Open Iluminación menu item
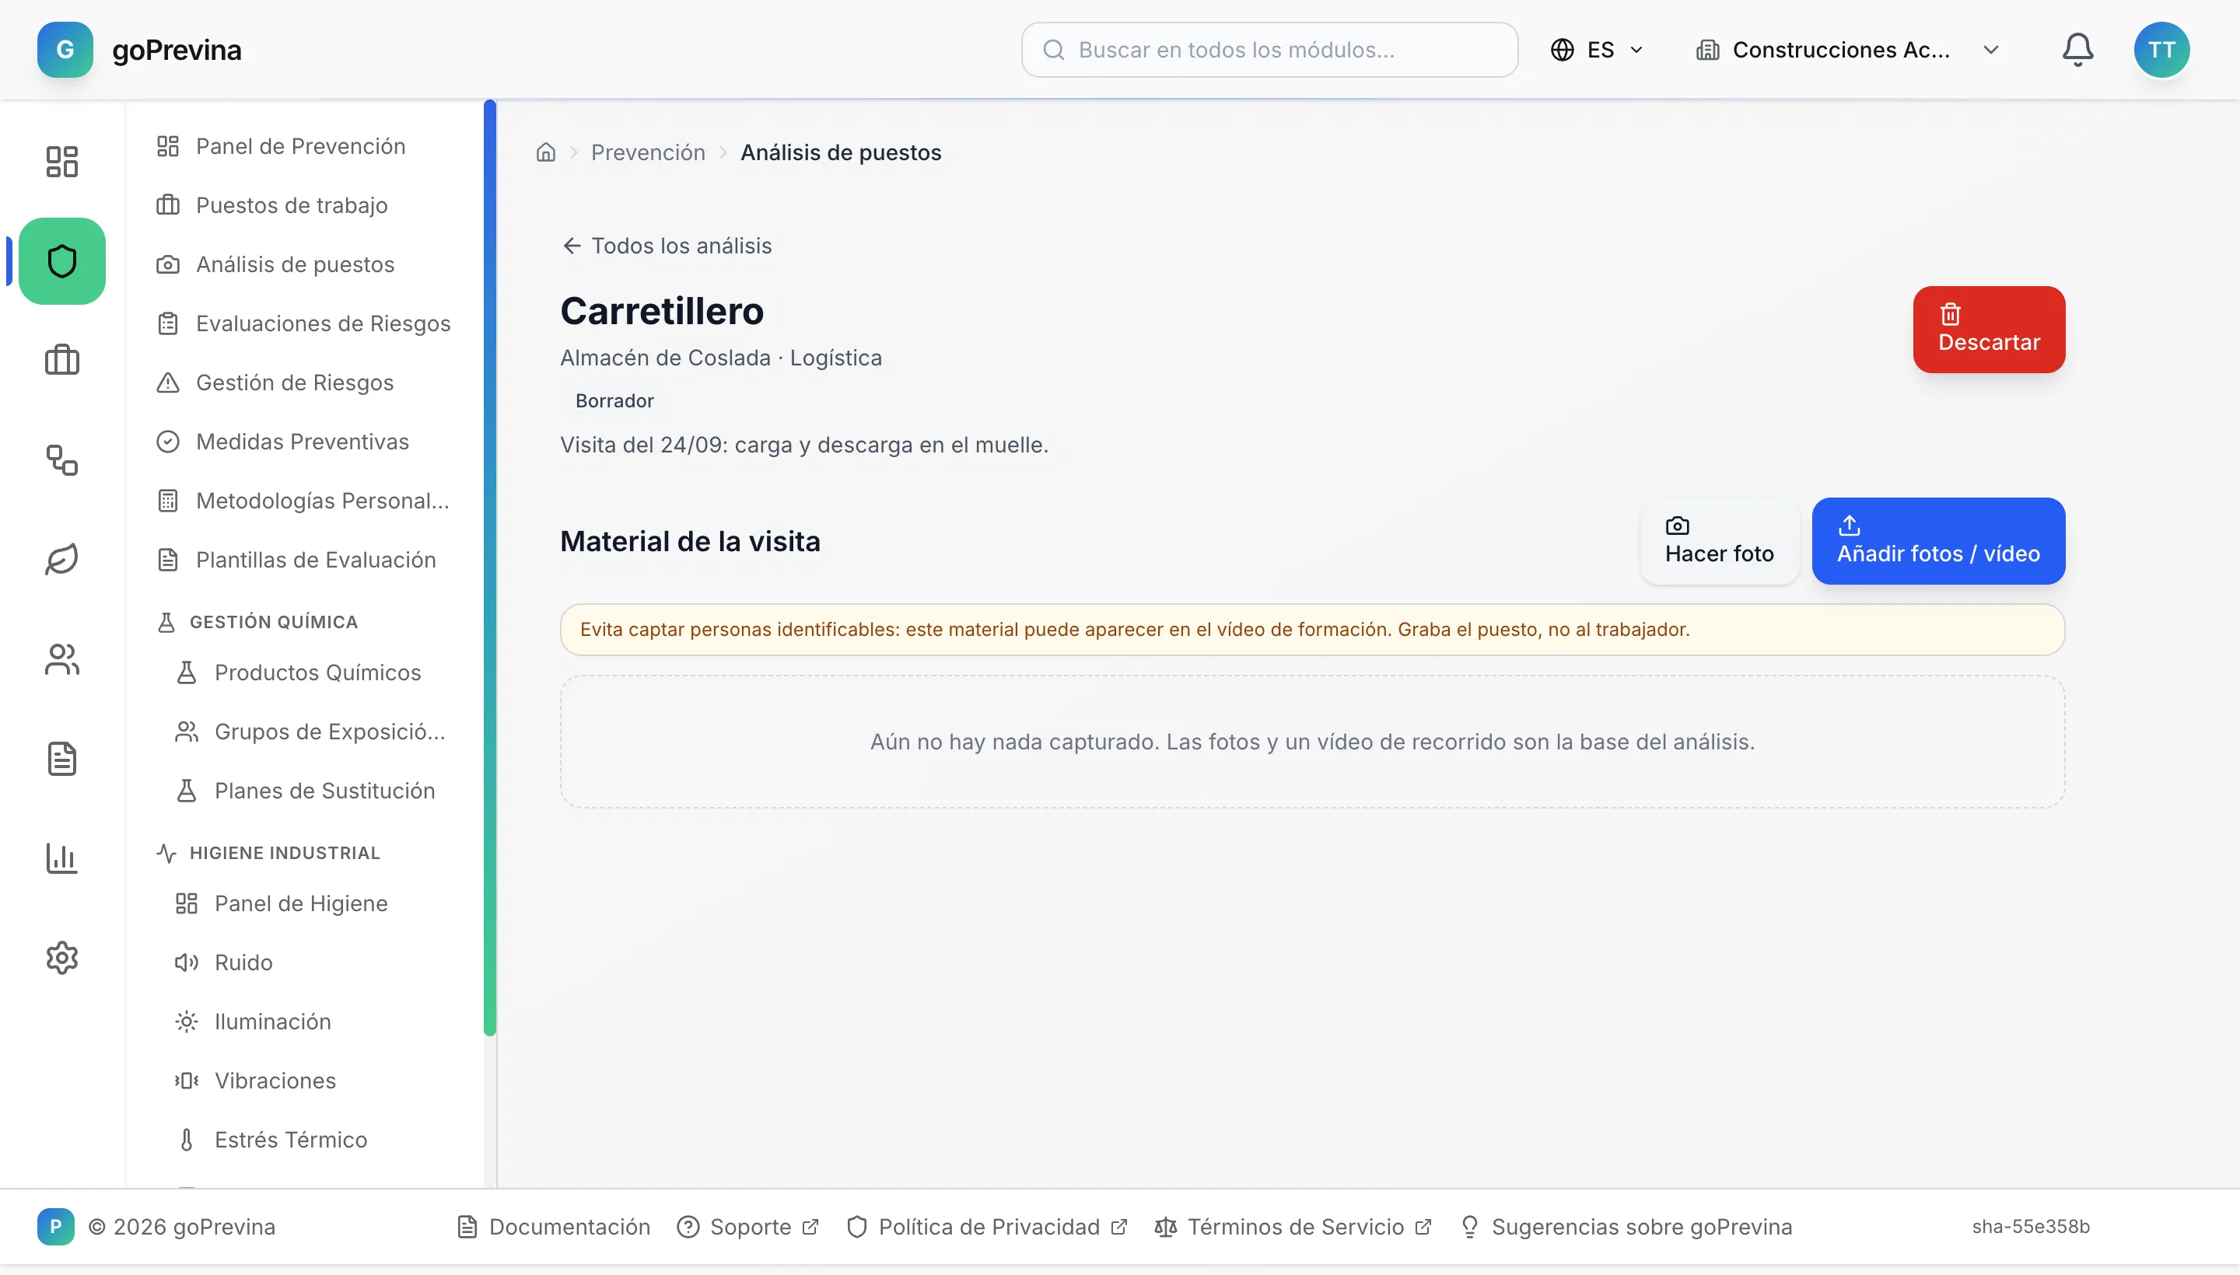Image resolution: width=2240 pixels, height=1275 pixels. 313,1022
